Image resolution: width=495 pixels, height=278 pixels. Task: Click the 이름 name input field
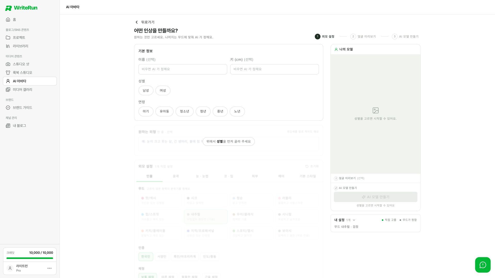coord(183,69)
